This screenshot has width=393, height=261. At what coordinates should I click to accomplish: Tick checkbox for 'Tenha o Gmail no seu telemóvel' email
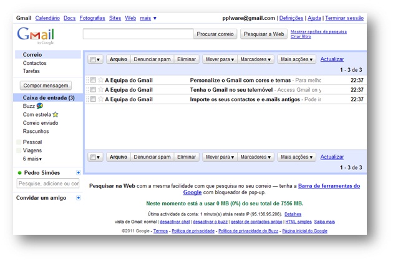pyautogui.click(x=93, y=89)
